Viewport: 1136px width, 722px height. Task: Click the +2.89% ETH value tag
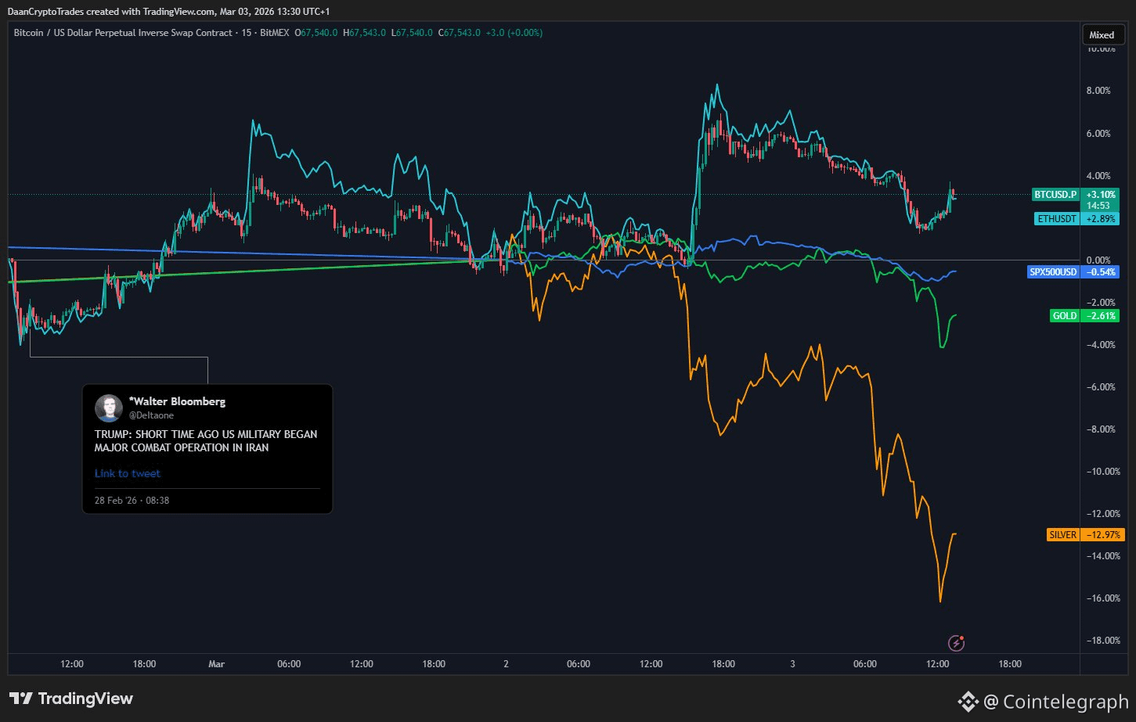pyautogui.click(x=1101, y=219)
